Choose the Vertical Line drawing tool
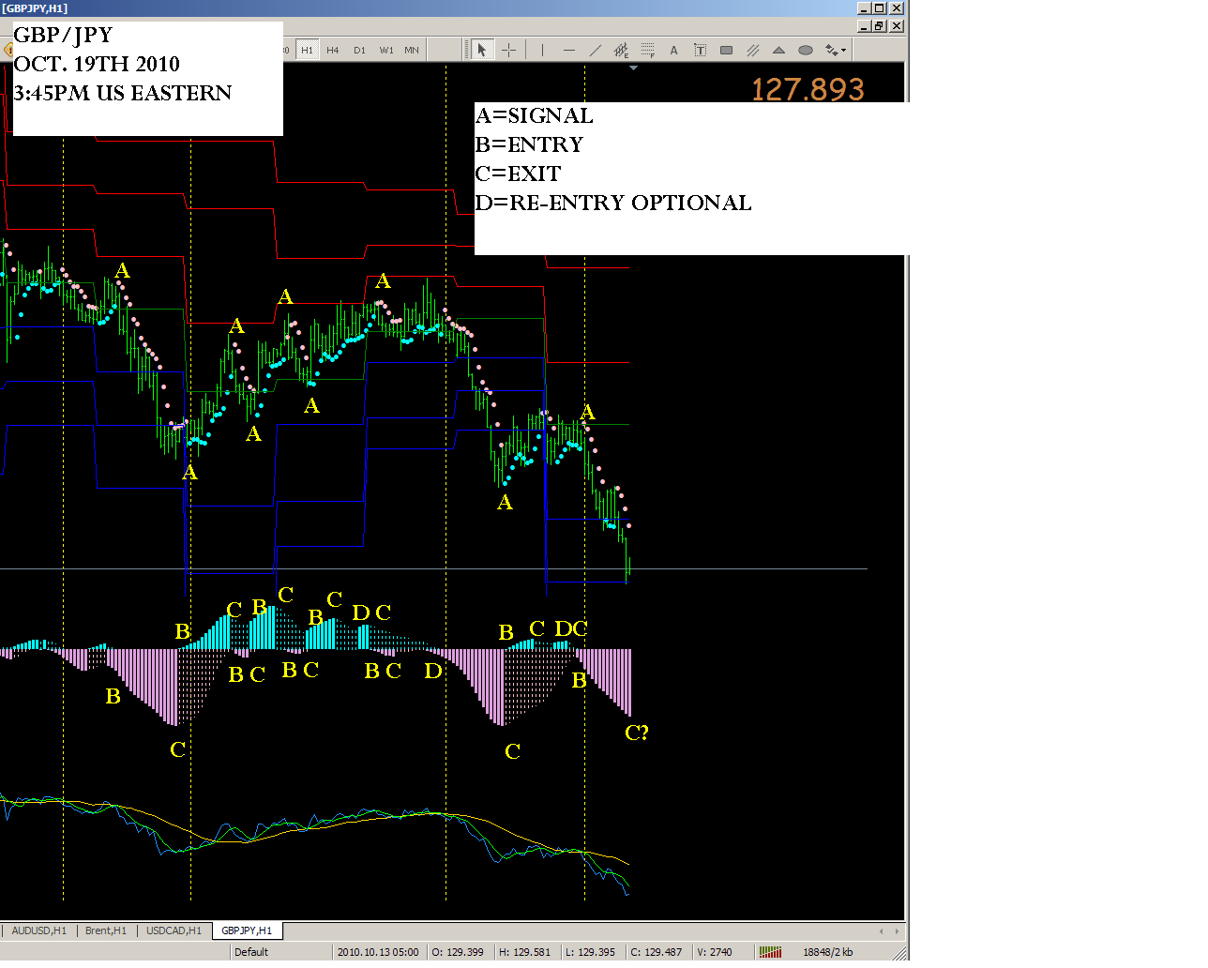 pyautogui.click(x=542, y=50)
